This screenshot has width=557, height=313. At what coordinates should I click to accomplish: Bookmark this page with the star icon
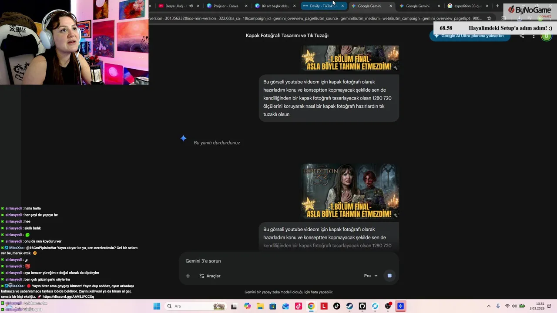(x=489, y=18)
